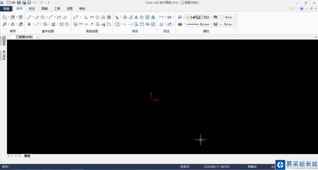318x170 pixels.
Task: Select the 工程图文档1 document tab
Action: click(24, 37)
